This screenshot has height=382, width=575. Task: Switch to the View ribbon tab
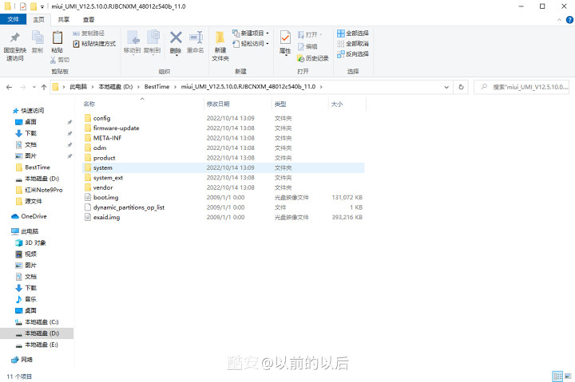click(x=89, y=19)
